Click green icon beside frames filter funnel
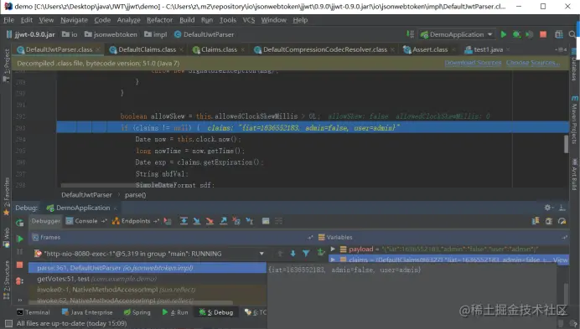Screen dimensions: 580x329 (320, 253)
